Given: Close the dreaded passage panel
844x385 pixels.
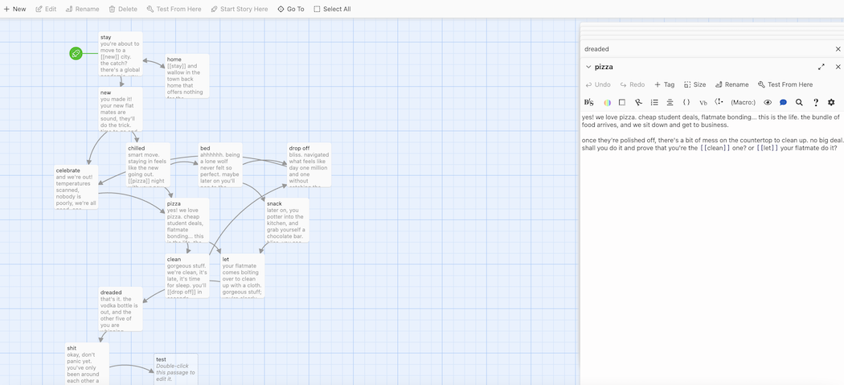Looking at the screenshot, I should (838, 49).
